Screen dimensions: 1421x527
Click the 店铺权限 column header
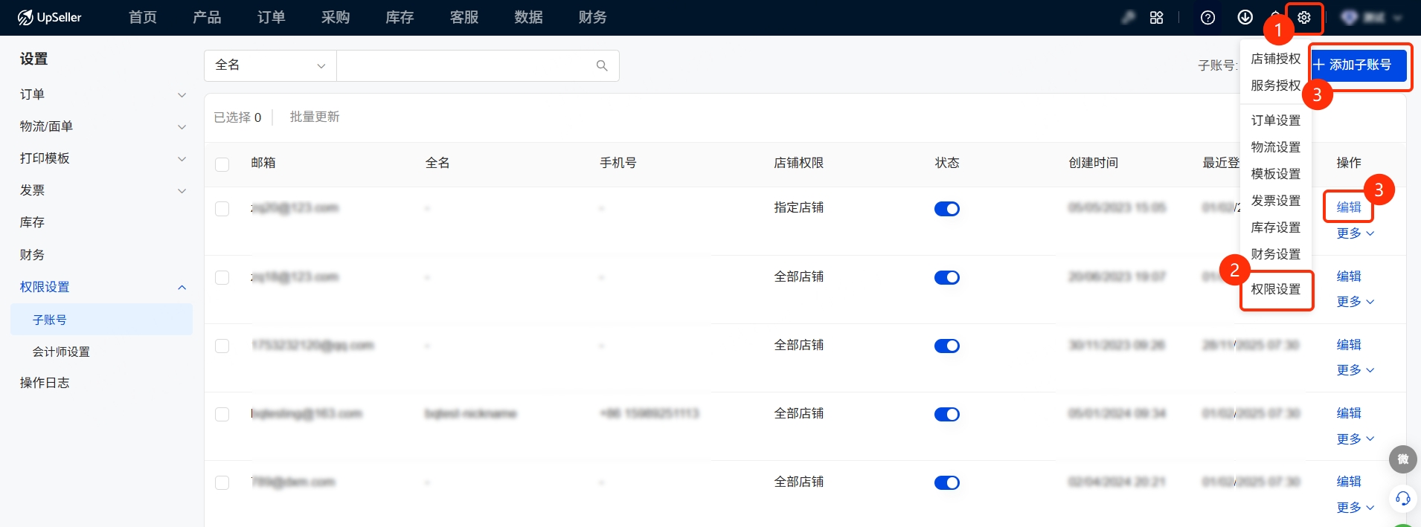pyautogui.click(x=798, y=163)
